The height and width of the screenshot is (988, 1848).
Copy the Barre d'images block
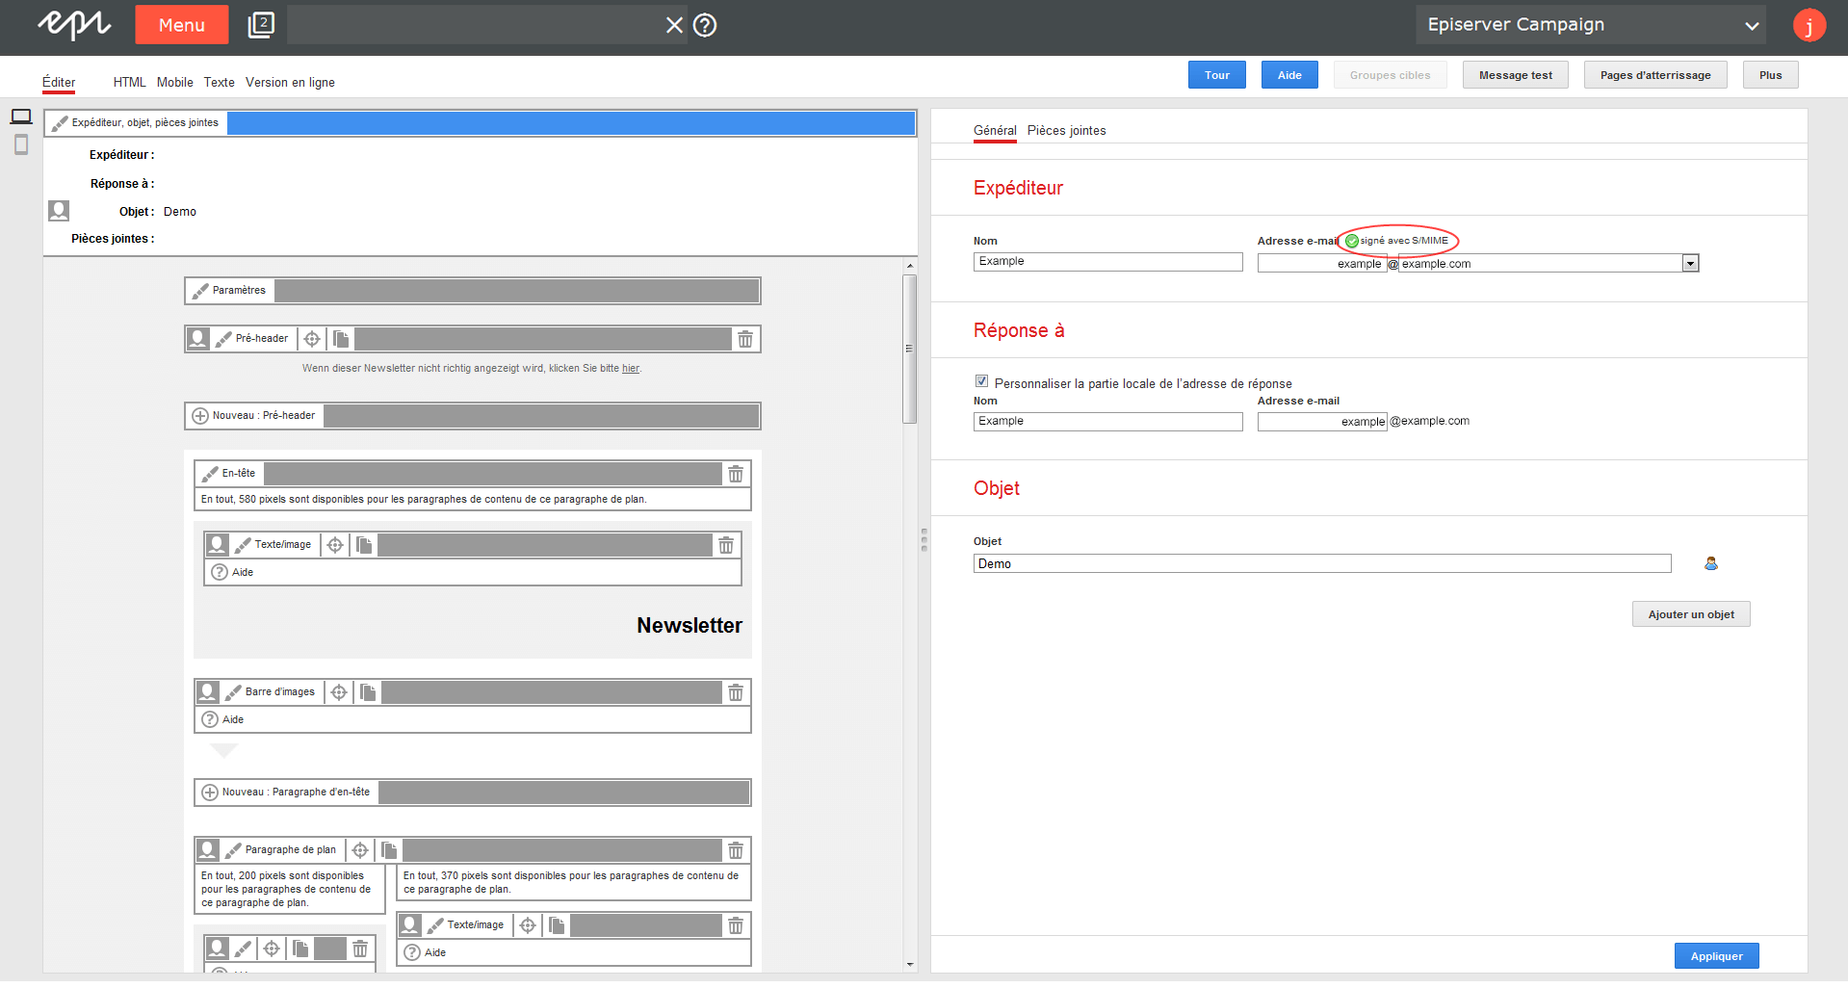[368, 692]
